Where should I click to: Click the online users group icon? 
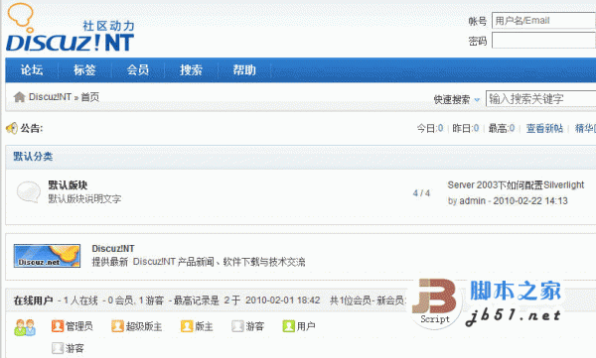[x=25, y=327]
